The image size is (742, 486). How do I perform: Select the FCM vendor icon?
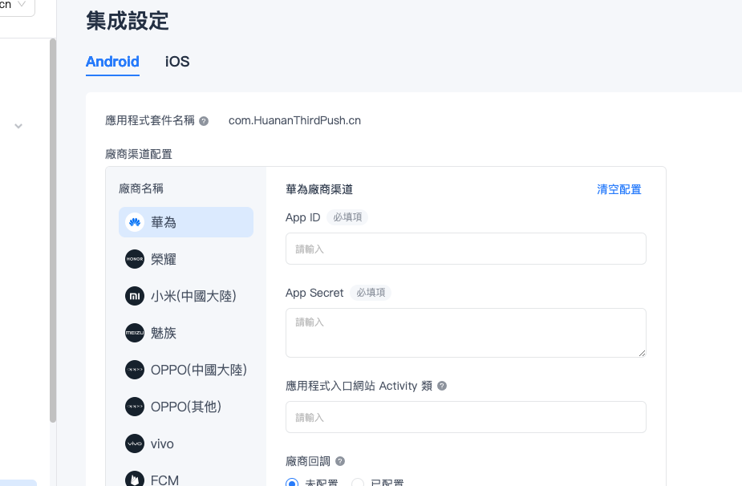point(135,480)
